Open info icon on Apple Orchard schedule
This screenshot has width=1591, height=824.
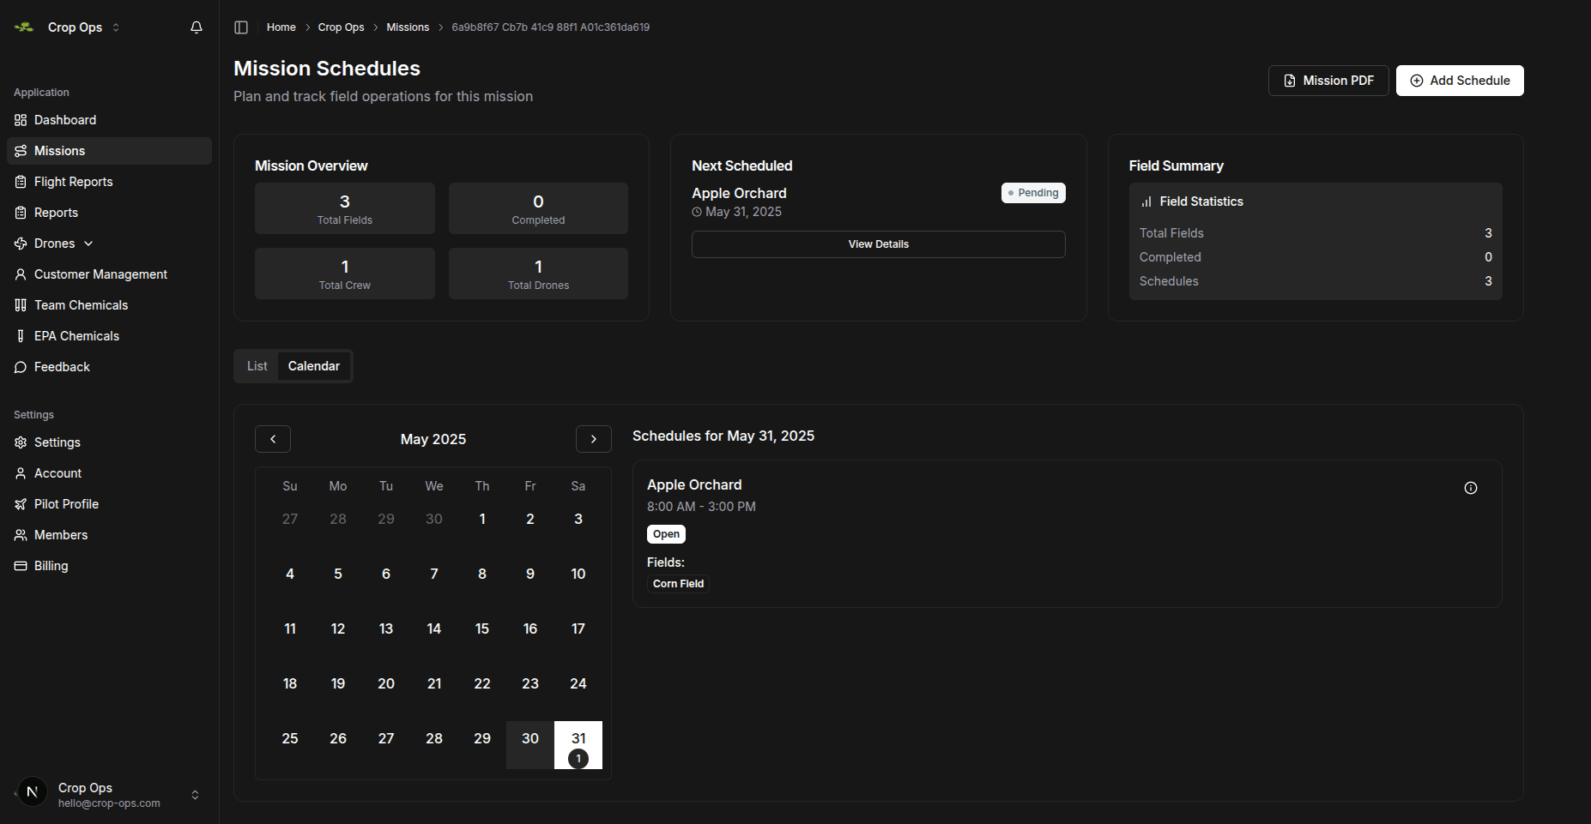coord(1471,488)
